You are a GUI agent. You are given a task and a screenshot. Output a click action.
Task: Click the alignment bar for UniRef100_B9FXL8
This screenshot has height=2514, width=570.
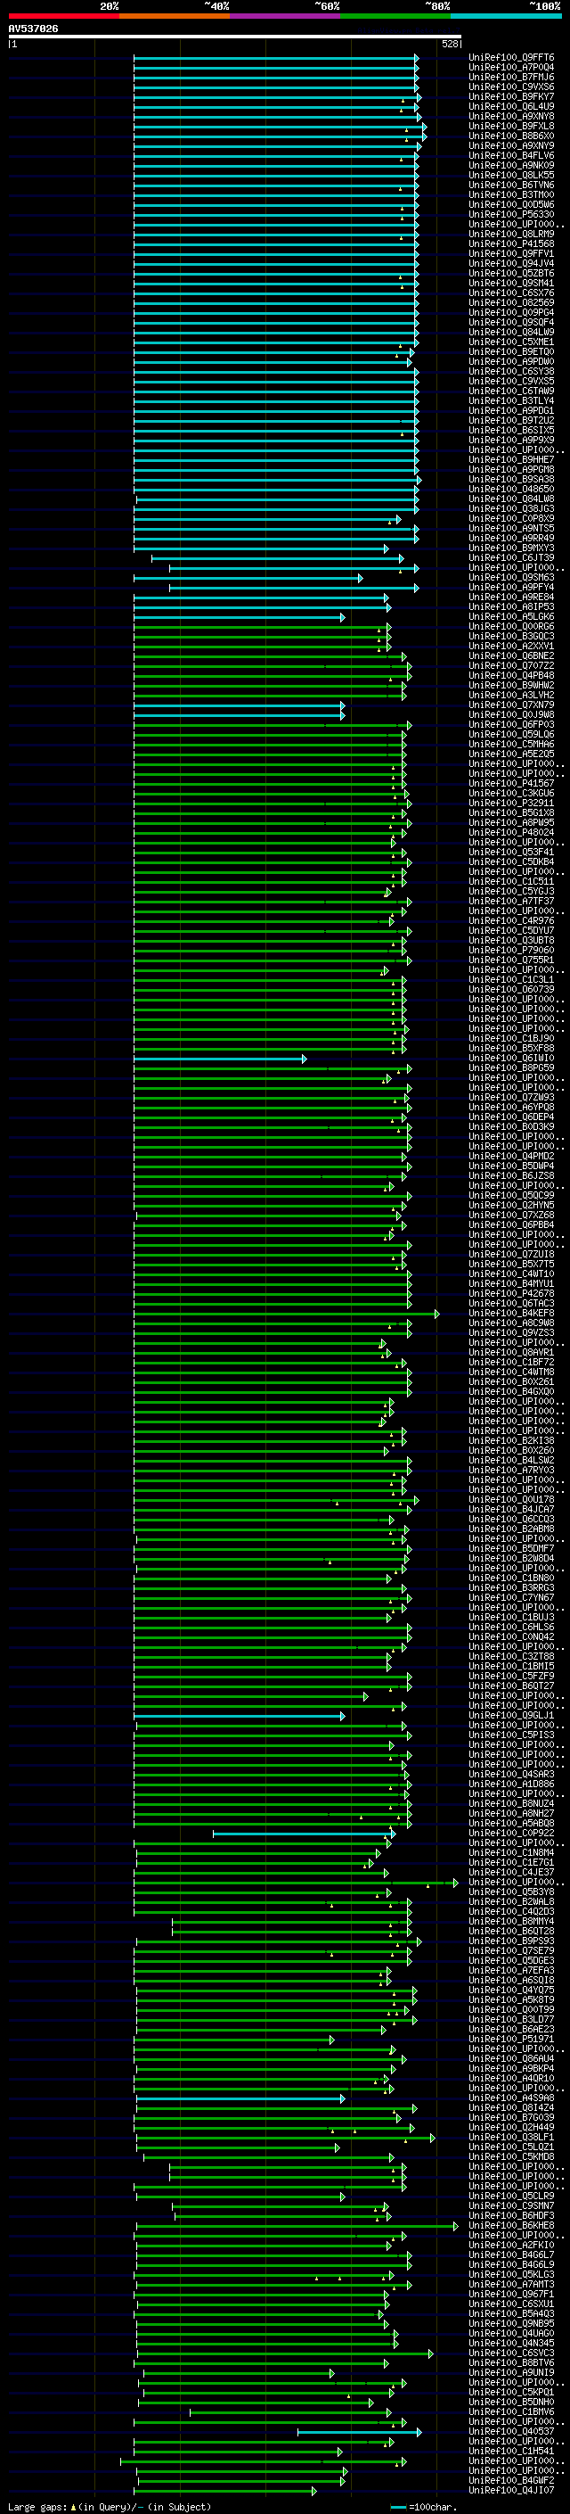coord(281,127)
